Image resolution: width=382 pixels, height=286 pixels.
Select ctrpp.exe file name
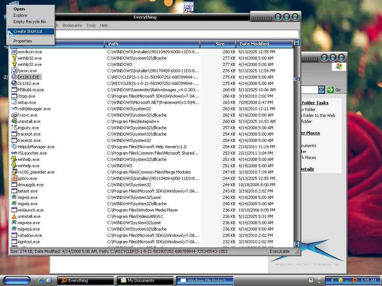[x=26, y=96]
